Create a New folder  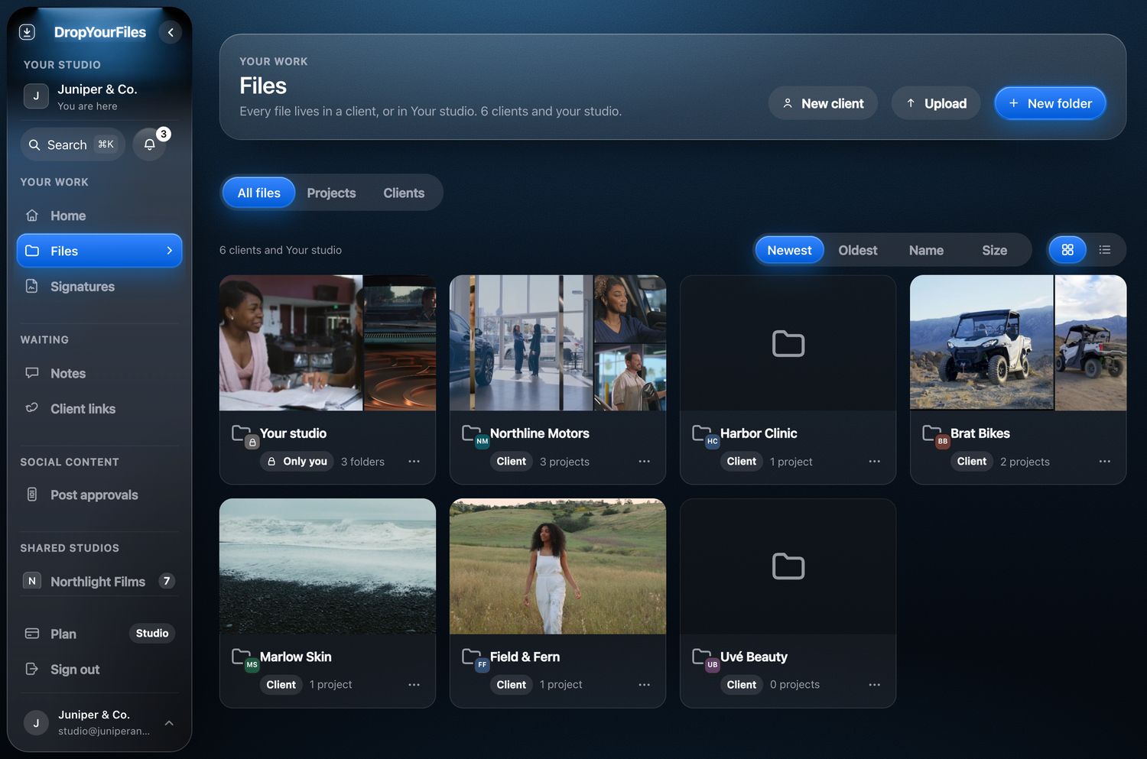click(1050, 103)
